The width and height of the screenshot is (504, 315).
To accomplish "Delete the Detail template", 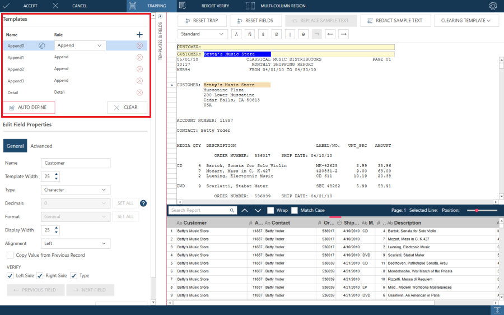I will 139,92.
